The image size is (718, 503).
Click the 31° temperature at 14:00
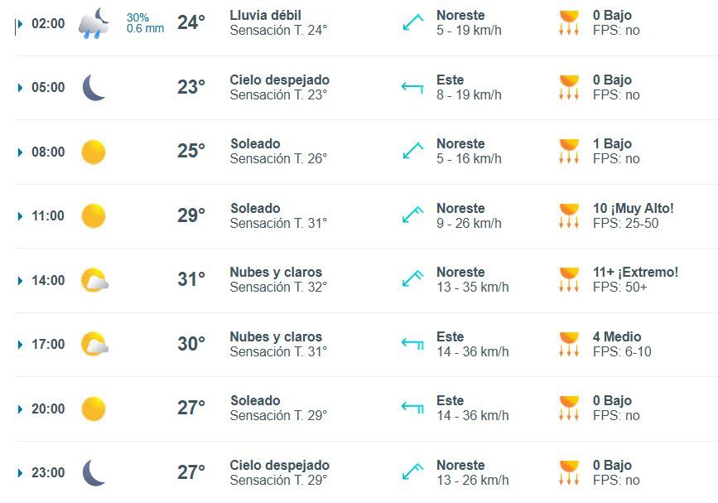191,279
